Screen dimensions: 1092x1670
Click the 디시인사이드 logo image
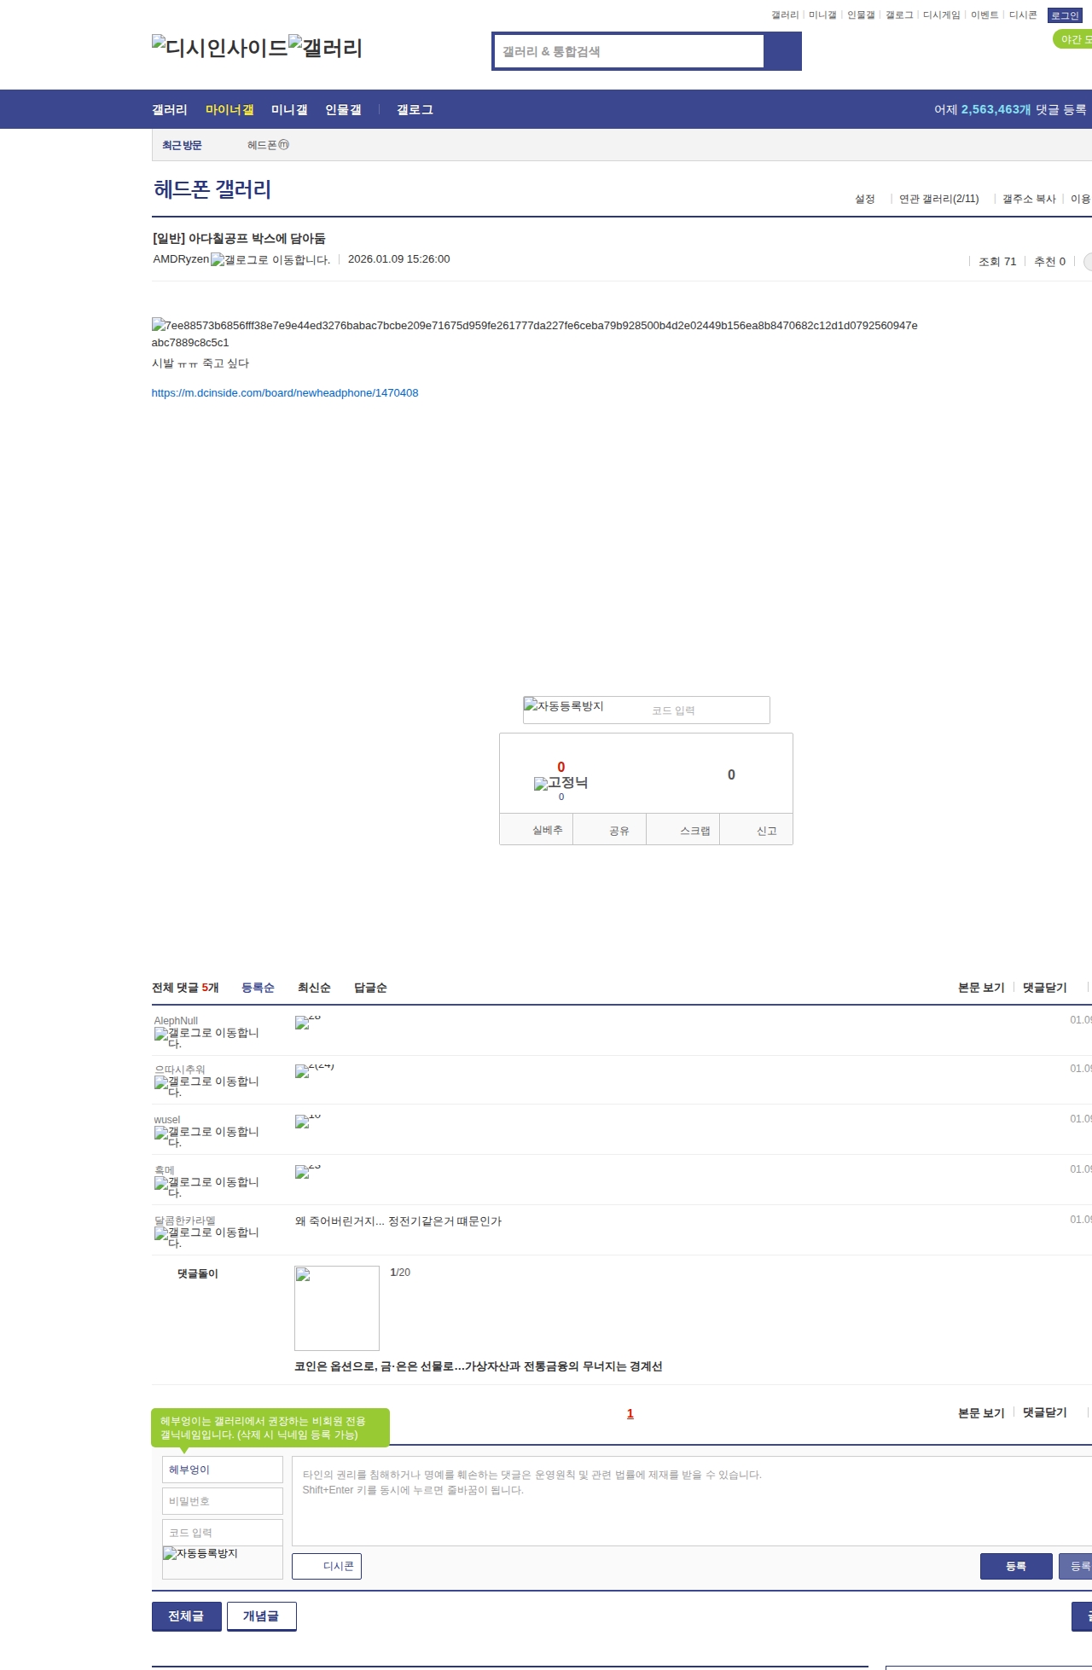tap(219, 48)
